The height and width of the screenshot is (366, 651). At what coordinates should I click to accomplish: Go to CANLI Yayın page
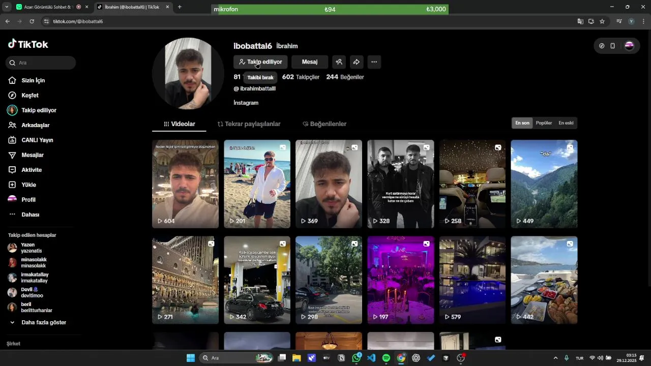[x=37, y=140]
